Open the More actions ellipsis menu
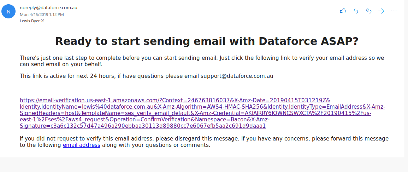408x172 pixels. 394,11
